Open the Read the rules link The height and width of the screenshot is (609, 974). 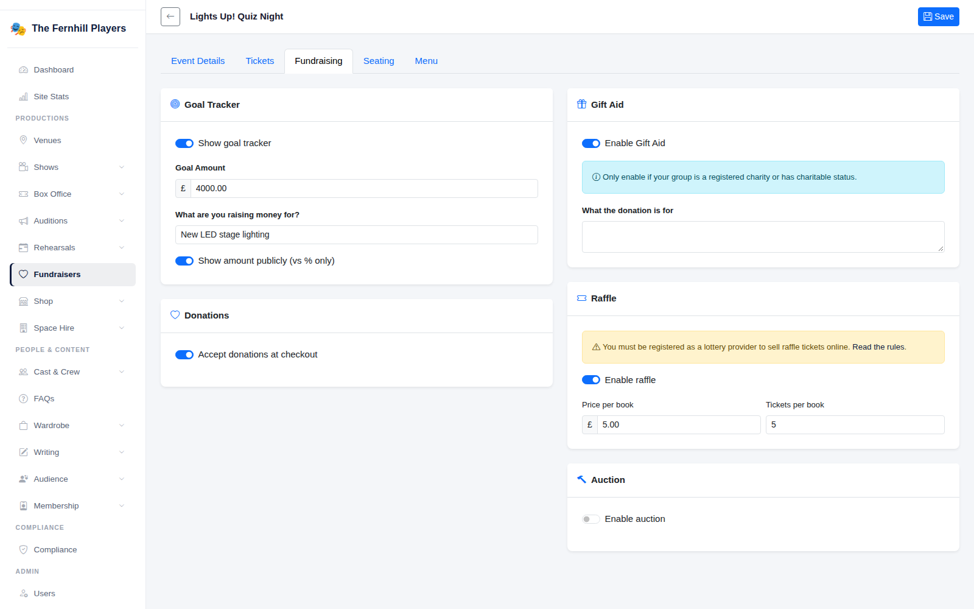[879, 347]
